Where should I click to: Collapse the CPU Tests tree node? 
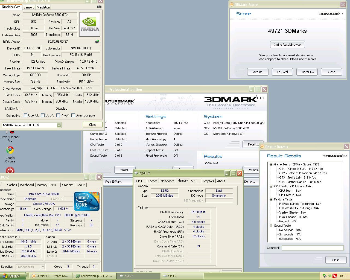271,186
